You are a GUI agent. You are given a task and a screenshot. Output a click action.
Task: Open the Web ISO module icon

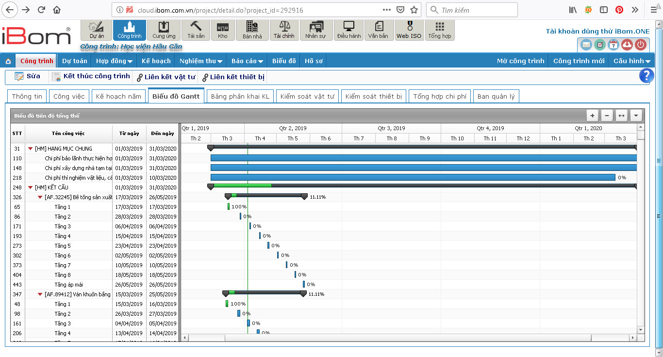409,30
